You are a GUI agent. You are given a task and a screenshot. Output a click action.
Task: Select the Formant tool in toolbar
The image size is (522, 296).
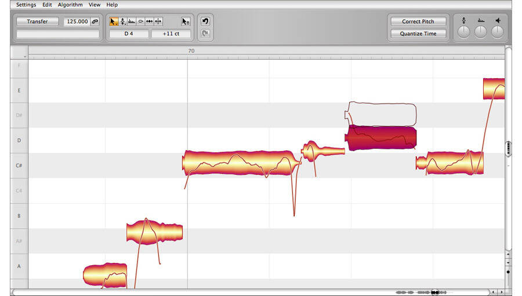tap(132, 21)
